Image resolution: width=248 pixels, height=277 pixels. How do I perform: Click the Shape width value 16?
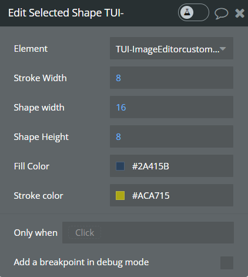(121, 108)
